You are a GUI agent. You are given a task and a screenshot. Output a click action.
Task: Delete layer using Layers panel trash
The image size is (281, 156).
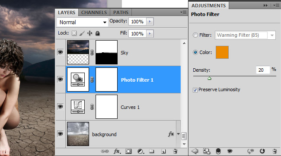point(175,151)
